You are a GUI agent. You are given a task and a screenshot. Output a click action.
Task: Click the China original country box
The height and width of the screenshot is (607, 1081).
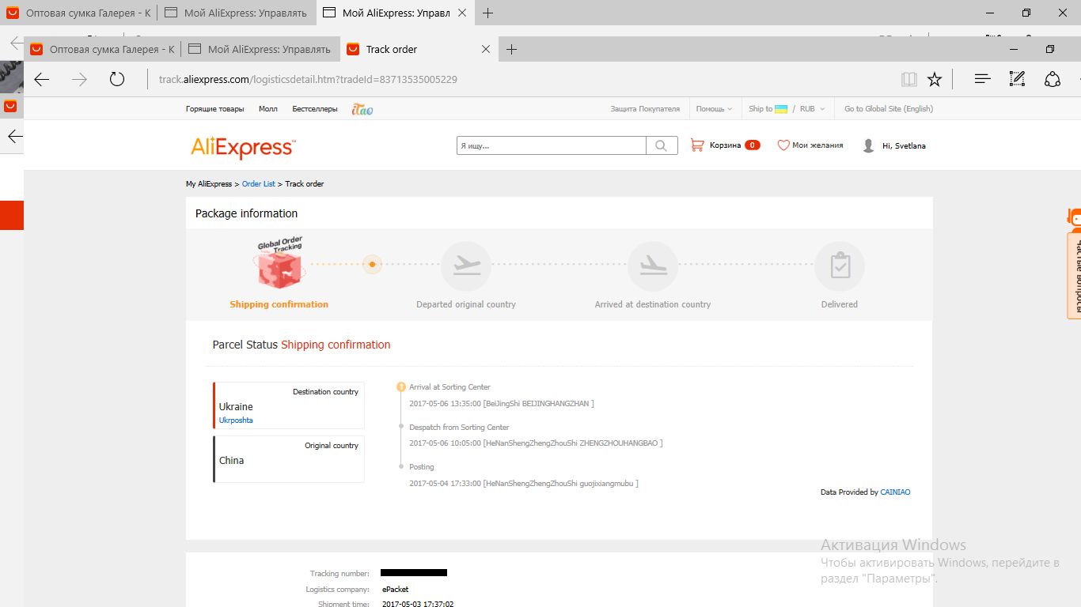point(289,459)
